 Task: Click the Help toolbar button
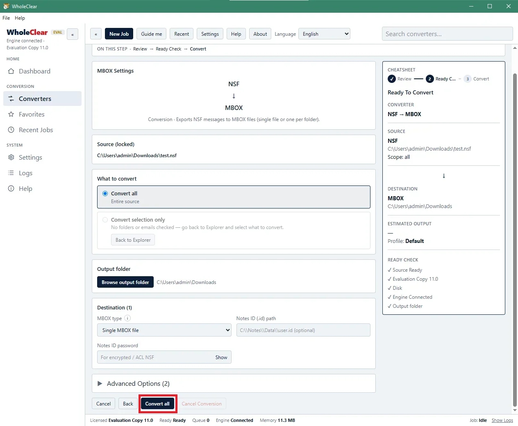click(236, 34)
